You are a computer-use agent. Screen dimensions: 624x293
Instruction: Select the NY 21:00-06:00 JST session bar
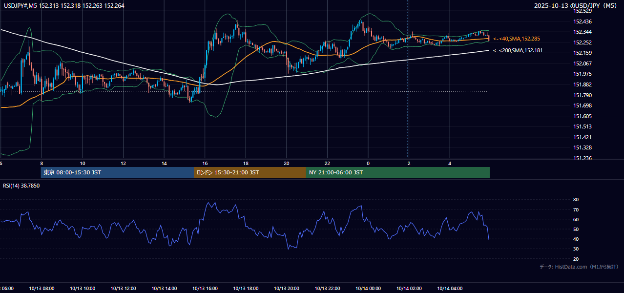[x=398, y=172]
